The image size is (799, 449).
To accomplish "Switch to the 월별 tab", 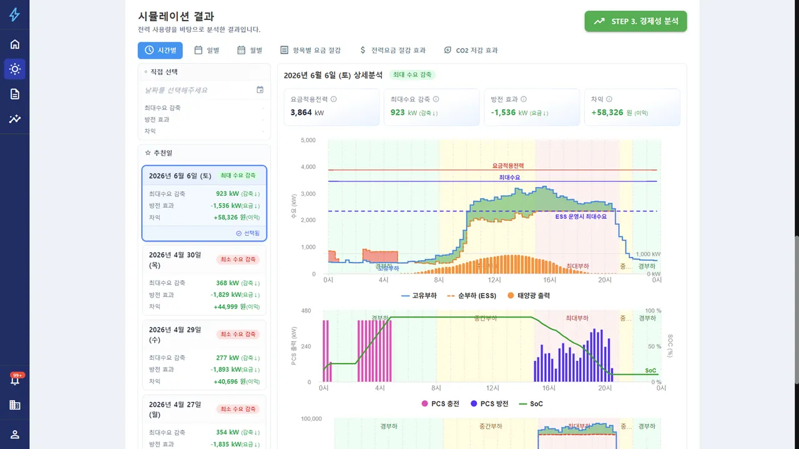I will point(249,51).
